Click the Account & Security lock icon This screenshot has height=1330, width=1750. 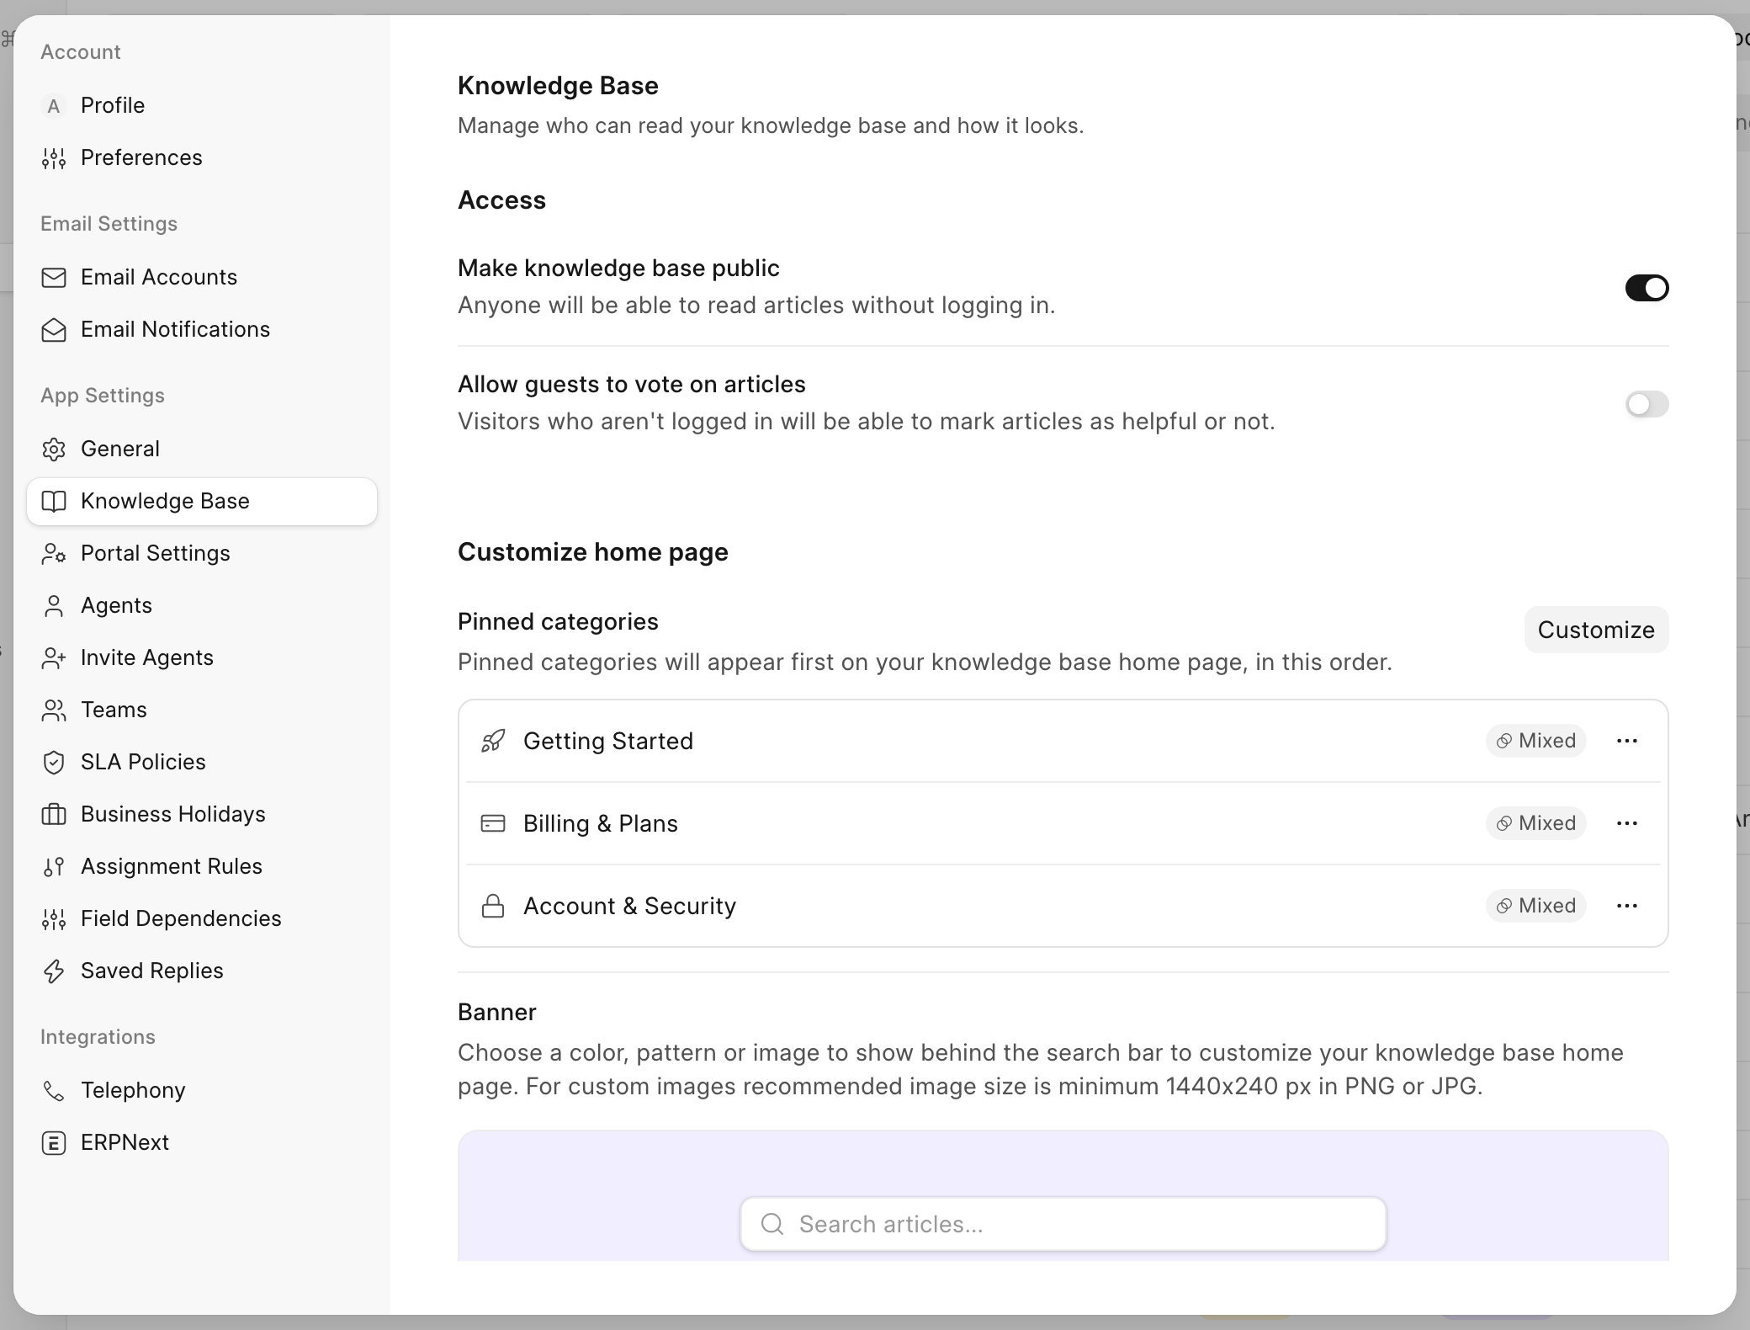tap(493, 906)
